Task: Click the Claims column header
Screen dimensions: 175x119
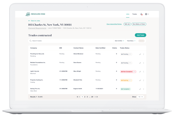Action: tap(115, 48)
